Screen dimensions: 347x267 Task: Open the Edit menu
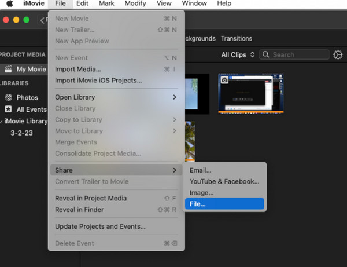82,3
